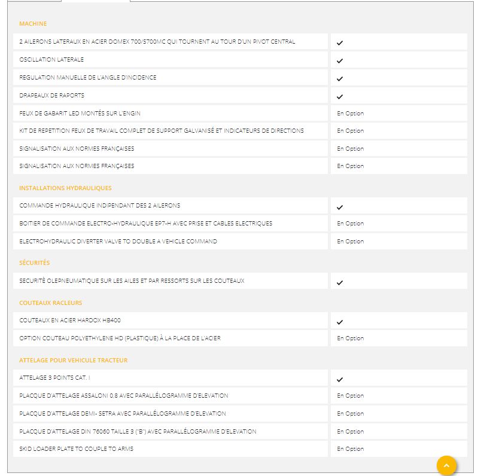Click the Option Couteau Polyethylene HD row
This screenshot has width=478, height=476.
point(120,338)
